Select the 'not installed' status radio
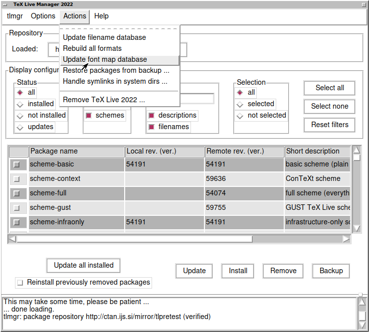This screenshot has width=369, height=332. (20, 116)
